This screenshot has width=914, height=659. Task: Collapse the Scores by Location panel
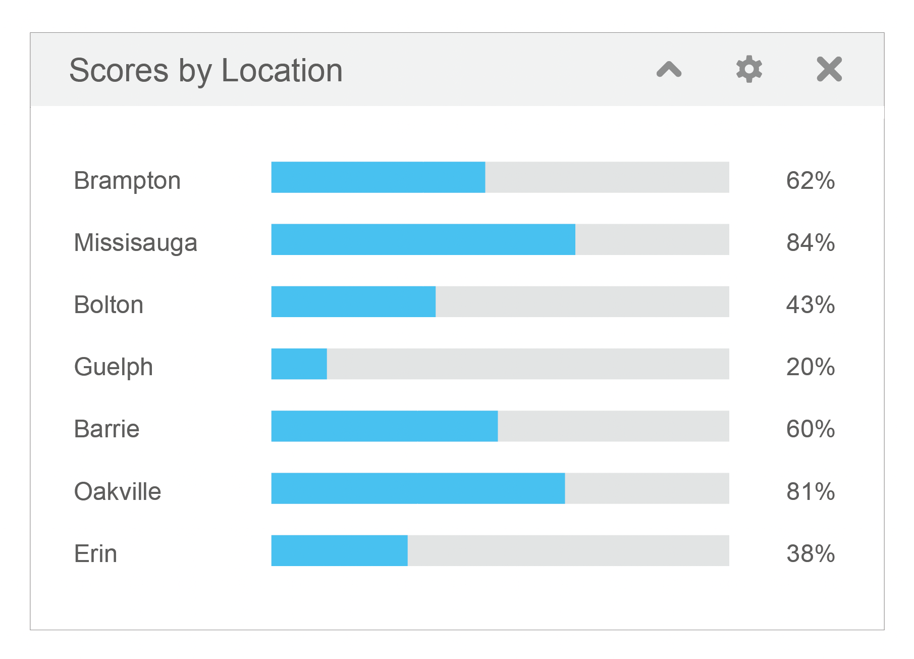(669, 69)
